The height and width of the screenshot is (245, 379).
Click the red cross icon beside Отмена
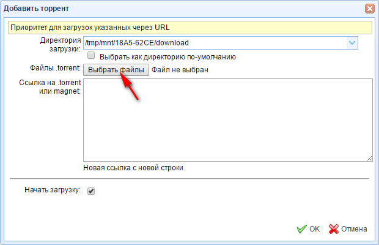[x=334, y=229]
